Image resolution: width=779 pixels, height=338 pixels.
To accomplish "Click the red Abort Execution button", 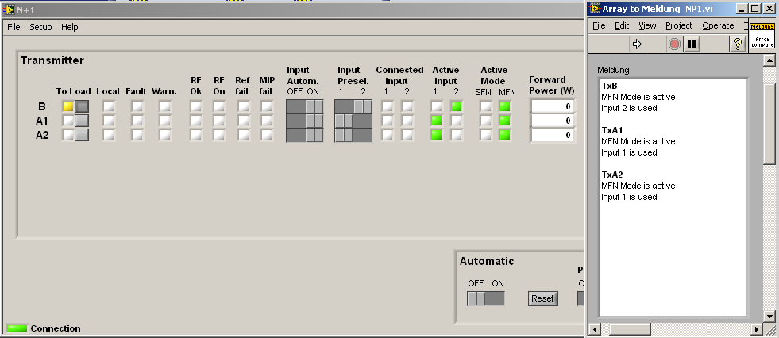I will click(x=674, y=44).
